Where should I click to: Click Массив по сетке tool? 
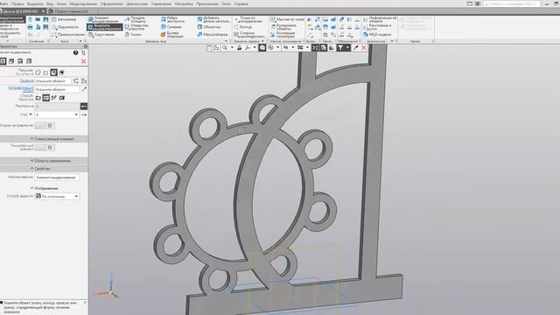pyautogui.click(x=287, y=19)
